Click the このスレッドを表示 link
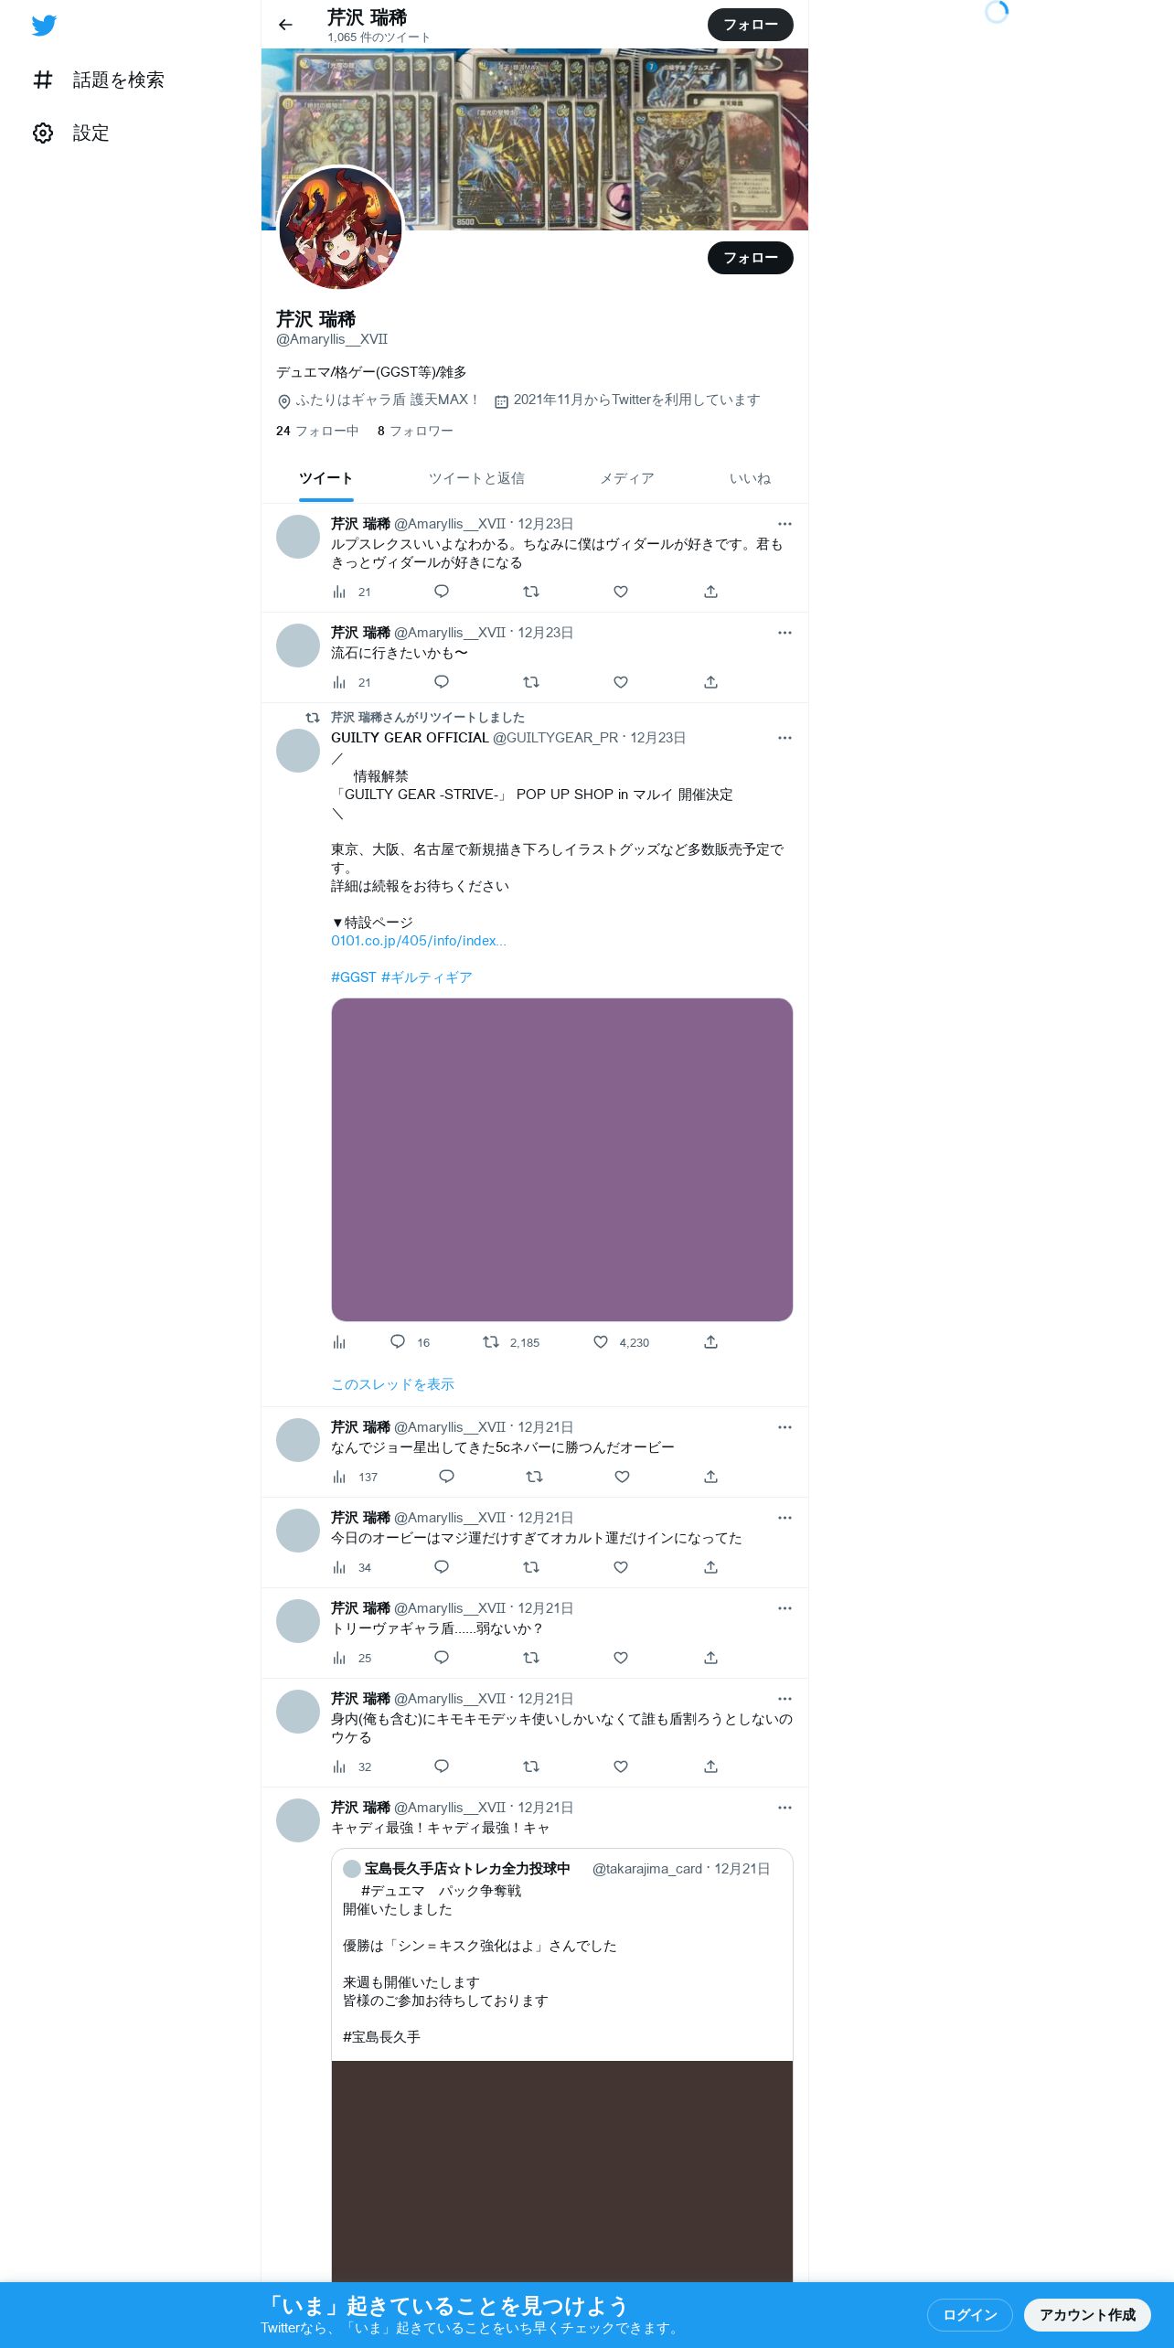The image size is (1174, 2348). tap(392, 1384)
